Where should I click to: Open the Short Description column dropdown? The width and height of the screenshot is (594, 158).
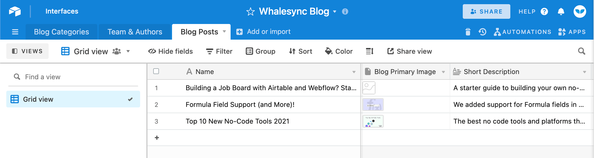tap(585, 72)
